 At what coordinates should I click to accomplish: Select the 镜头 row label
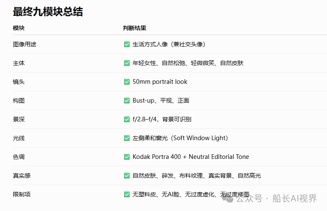[19, 82]
